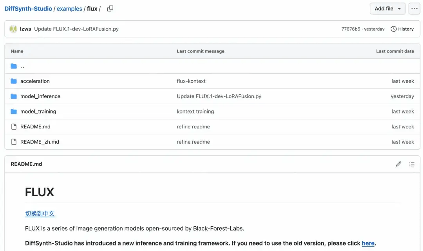Follow the 切换到中文 language link
This screenshot has height=251, width=423.
(x=40, y=213)
